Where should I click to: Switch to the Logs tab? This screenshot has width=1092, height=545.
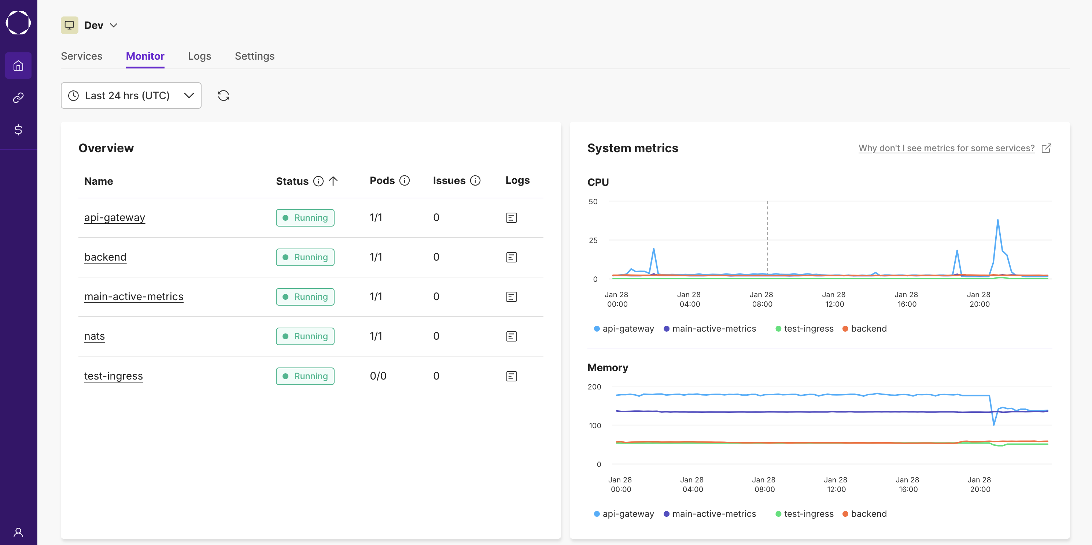tap(199, 56)
